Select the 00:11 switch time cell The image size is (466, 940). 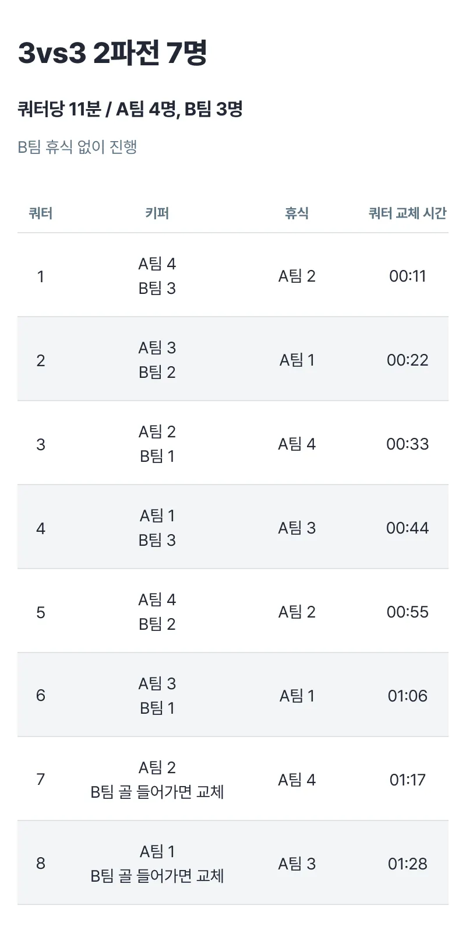click(x=408, y=276)
